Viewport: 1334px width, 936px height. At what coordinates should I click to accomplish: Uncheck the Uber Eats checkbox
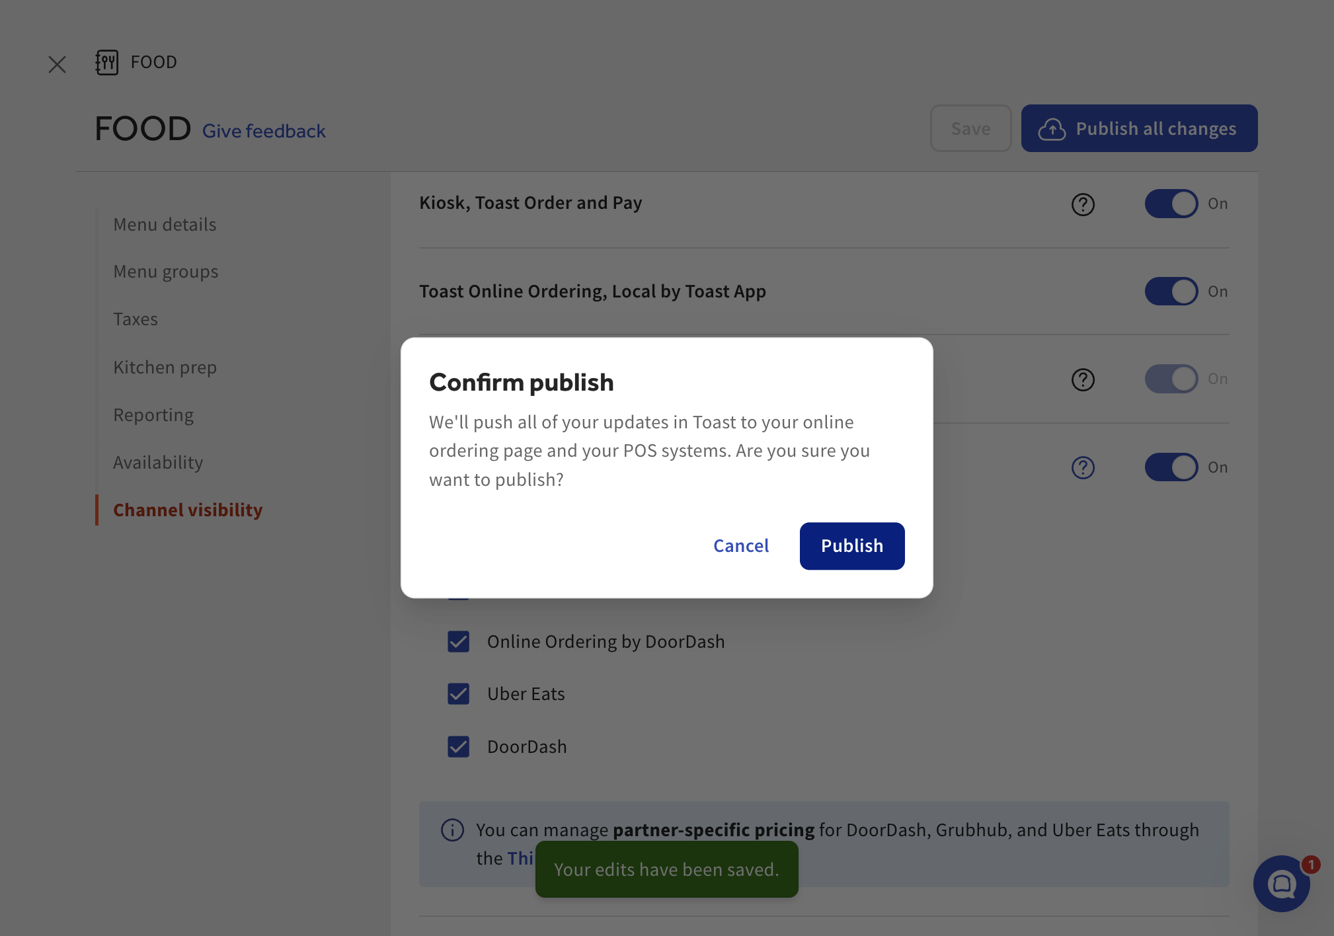pyautogui.click(x=458, y=693)
